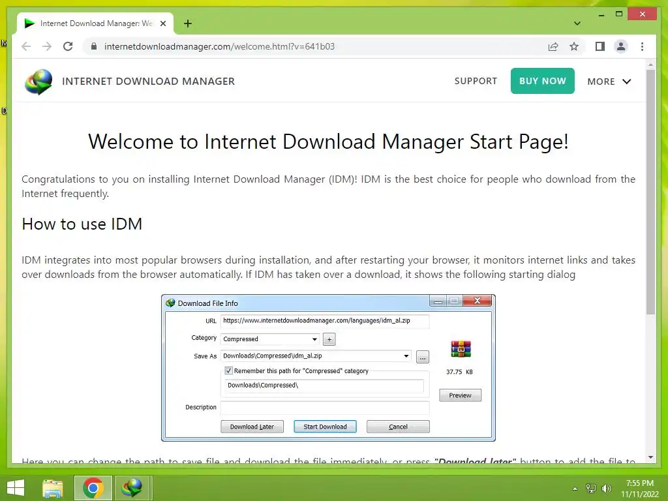This screenshot has height=501, width=668.
Task: Click the browser forward arrow
Action: (47, 46)
